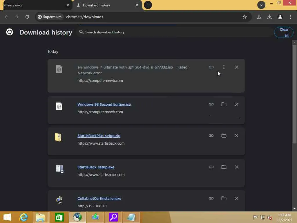Viewport: 297px width, 223px height.
Task: Open a new tab with plus button
Action: pos(148,5)
